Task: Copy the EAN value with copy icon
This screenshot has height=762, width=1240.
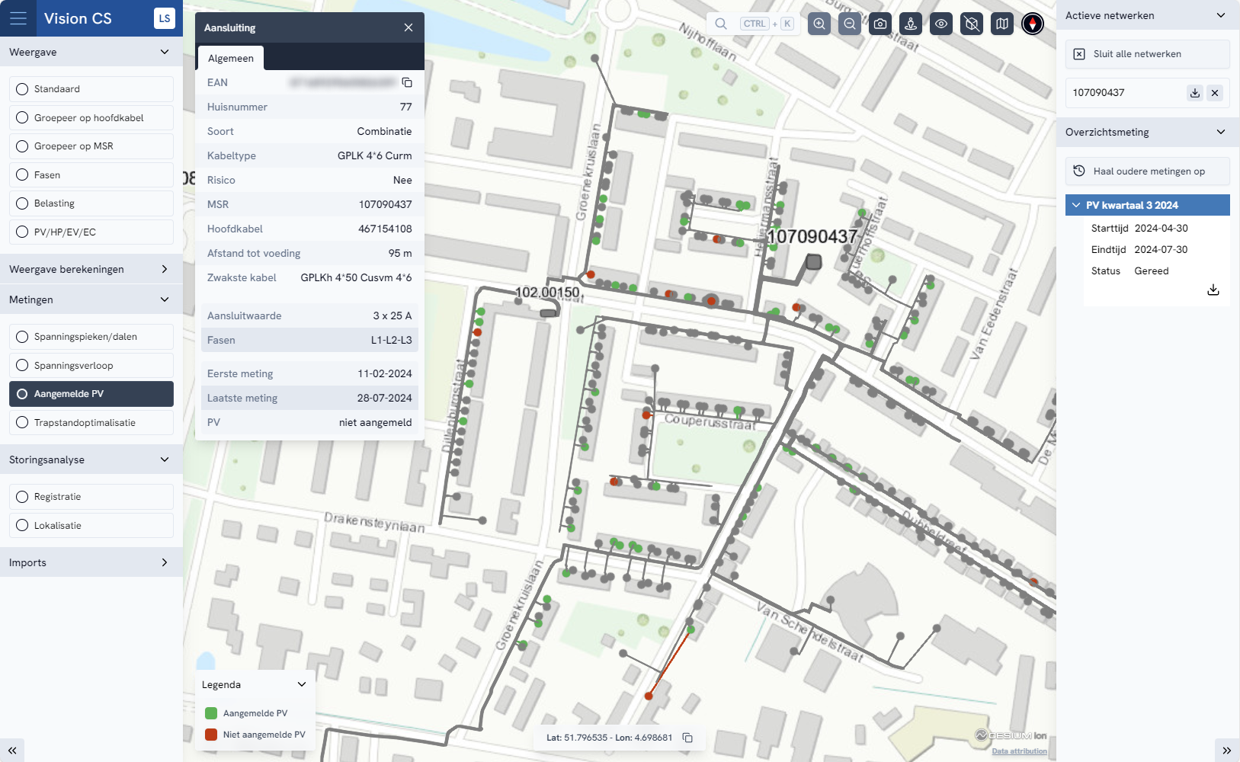Action: point(407,82)
